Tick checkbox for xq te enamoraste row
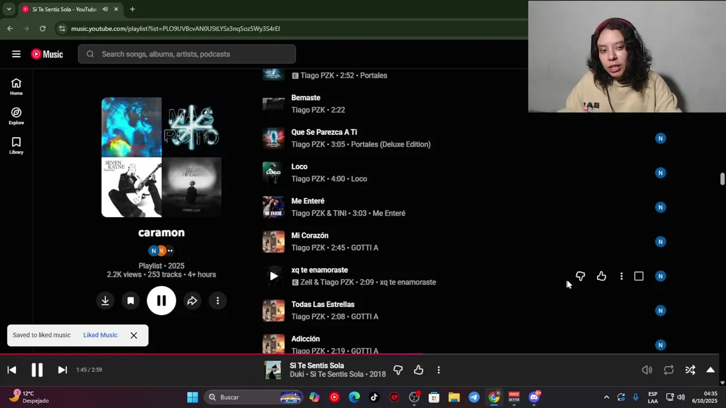Screen dimensions: 726x408 639,276
